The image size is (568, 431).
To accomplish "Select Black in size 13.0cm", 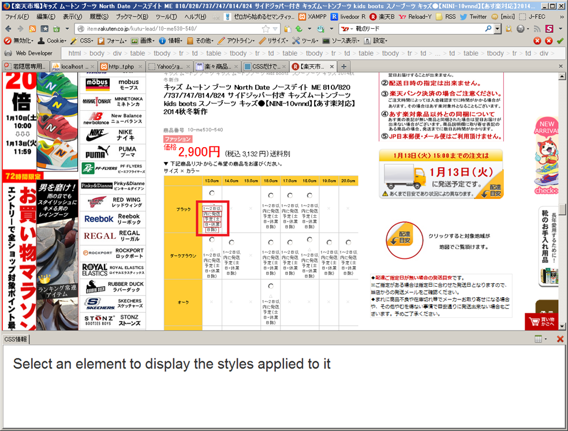I will [x=212, y=193].
